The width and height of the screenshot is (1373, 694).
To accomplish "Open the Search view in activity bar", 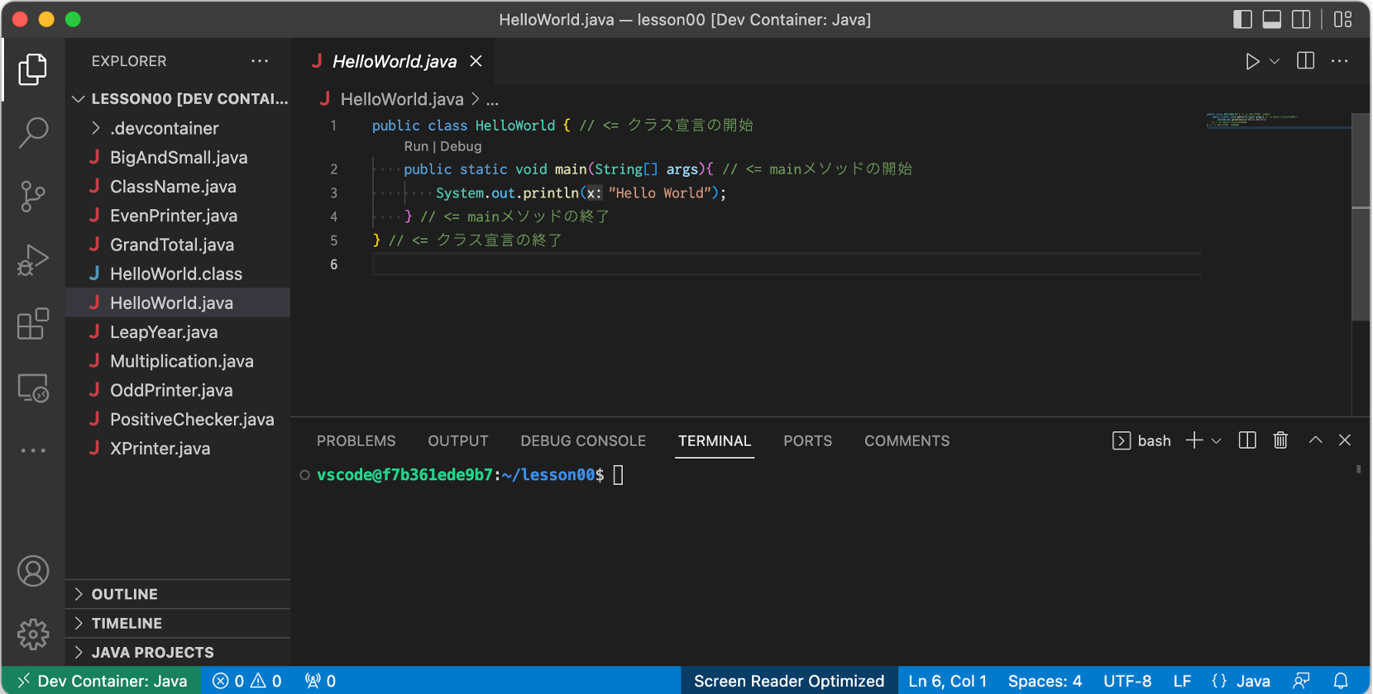I will tap(33, 132).
